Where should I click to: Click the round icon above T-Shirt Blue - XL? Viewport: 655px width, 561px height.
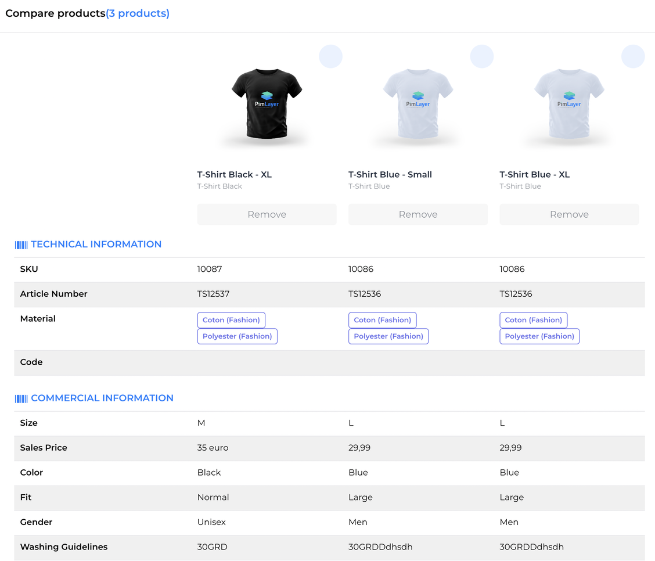[633, 56]
